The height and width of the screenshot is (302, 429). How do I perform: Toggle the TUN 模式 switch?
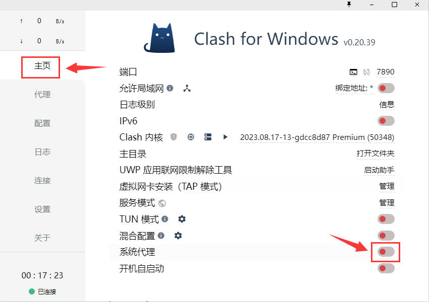[386, 219]
